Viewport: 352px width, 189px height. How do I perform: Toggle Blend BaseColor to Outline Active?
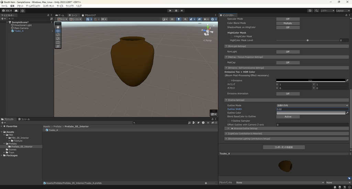click(x=288, y=116)
